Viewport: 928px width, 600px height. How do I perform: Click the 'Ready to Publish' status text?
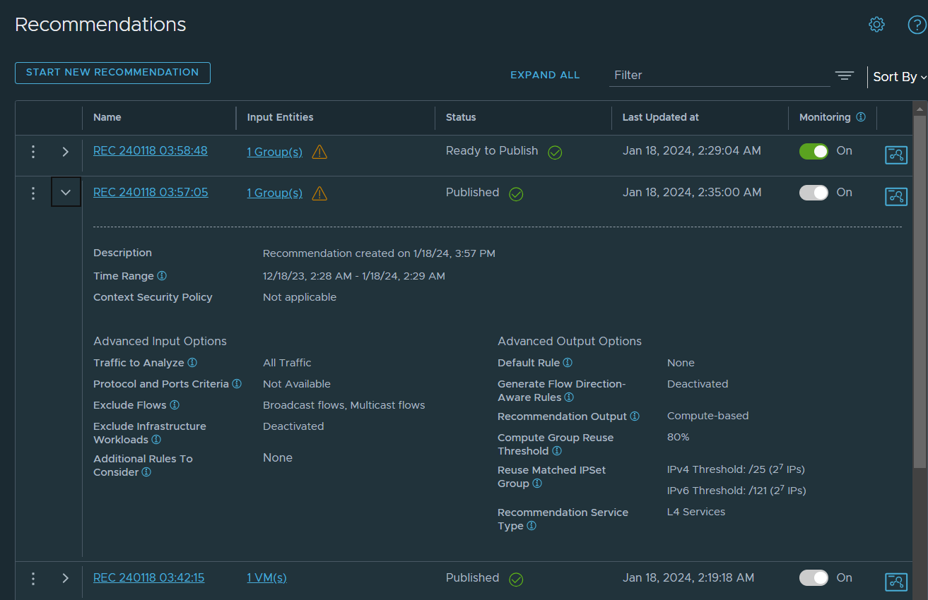click(492, 150)
